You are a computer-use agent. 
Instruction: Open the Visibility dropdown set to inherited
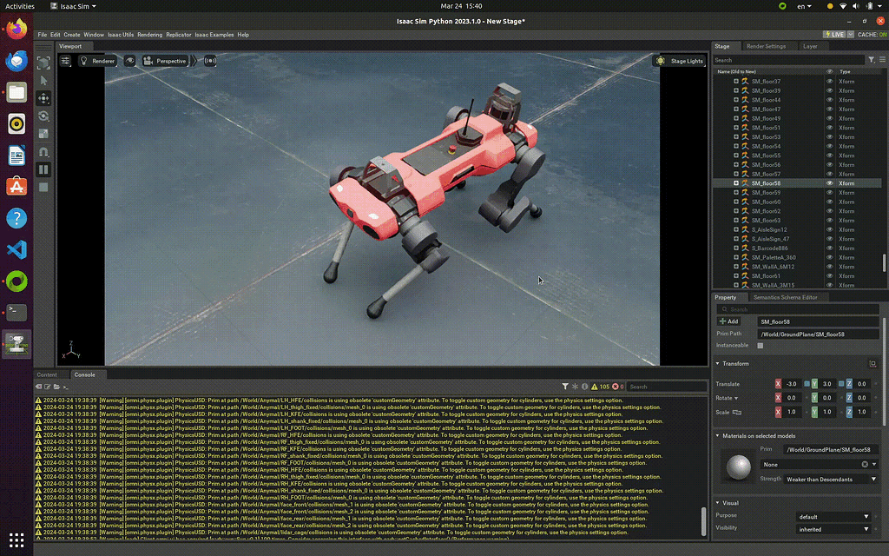[832, 527]
